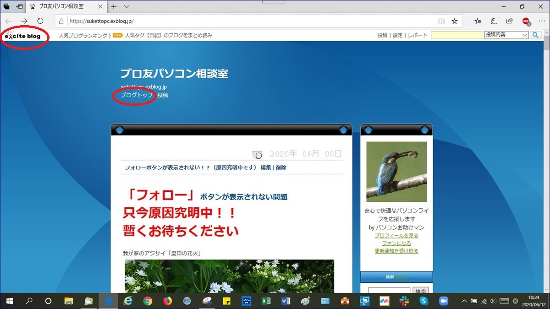Open the 投稿 link in top bar
550x309 pixels.
click(382, 35)
